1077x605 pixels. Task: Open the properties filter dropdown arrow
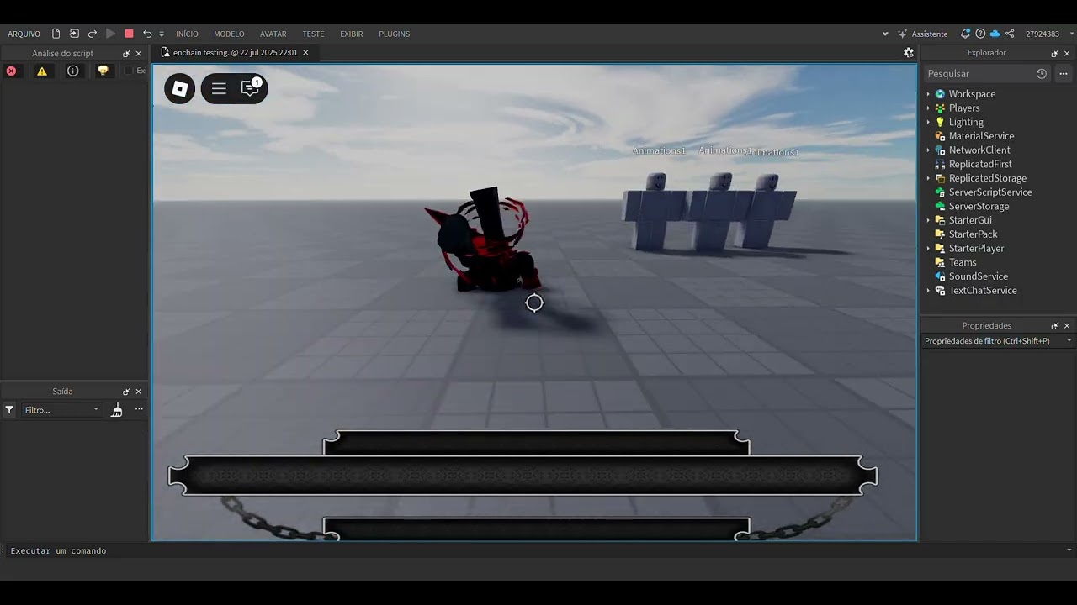click(x=1069, y=341)
